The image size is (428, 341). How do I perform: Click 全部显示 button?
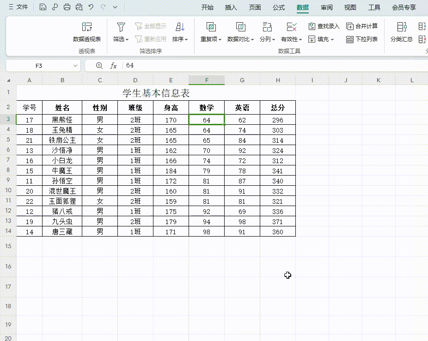click(x=151, y=26)
